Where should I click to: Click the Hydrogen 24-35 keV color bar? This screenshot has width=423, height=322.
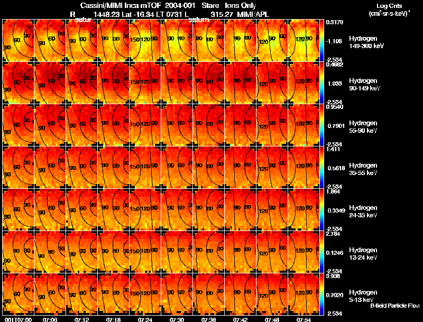[x=321, y=210]
